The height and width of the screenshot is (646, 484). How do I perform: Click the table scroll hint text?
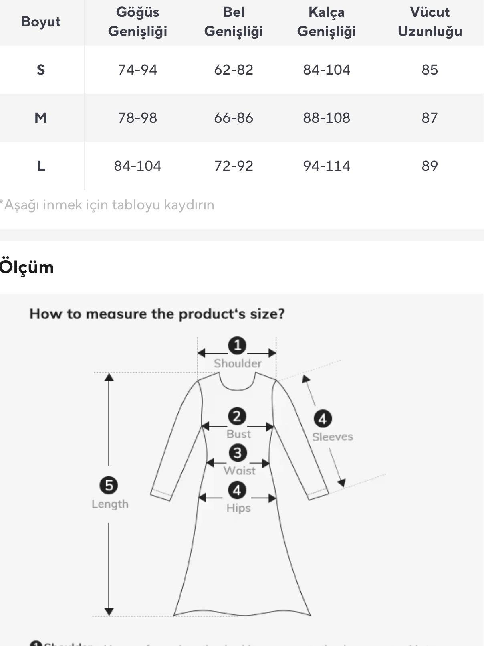(x=107, y=205)
